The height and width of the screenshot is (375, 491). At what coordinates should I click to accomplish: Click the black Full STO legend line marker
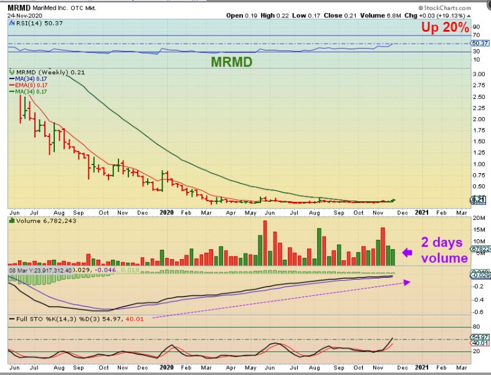[12, 320]
